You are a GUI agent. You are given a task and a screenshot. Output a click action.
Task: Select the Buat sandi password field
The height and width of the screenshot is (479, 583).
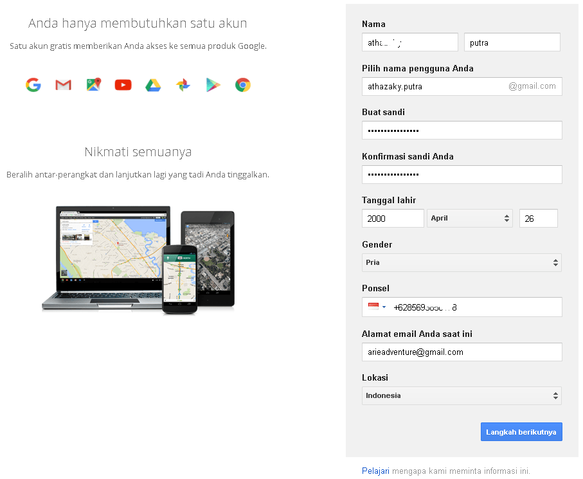click(x=462, y=130)
